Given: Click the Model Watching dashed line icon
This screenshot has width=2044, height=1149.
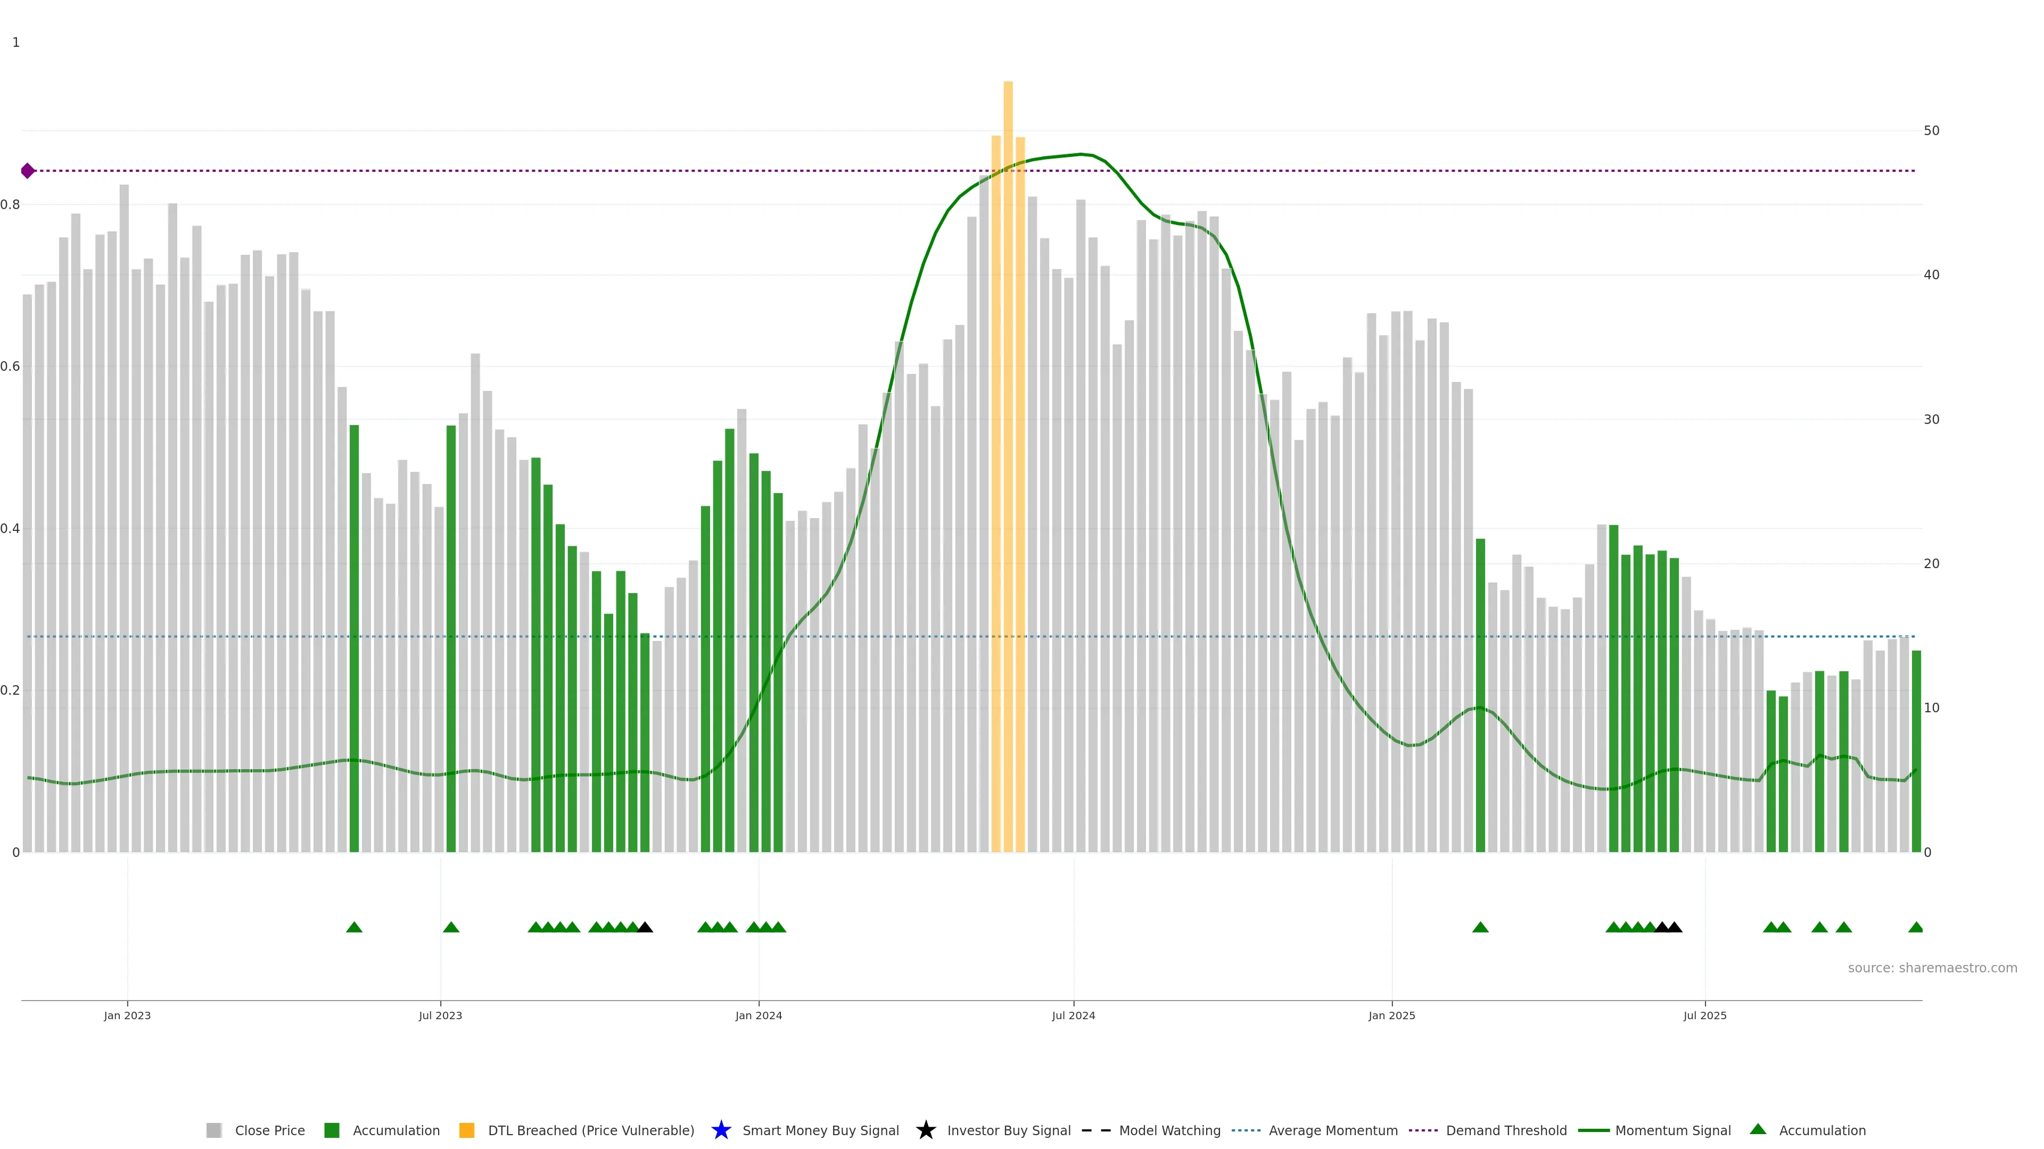Looking at the screenshot, I should (x=1096, y=1130).
